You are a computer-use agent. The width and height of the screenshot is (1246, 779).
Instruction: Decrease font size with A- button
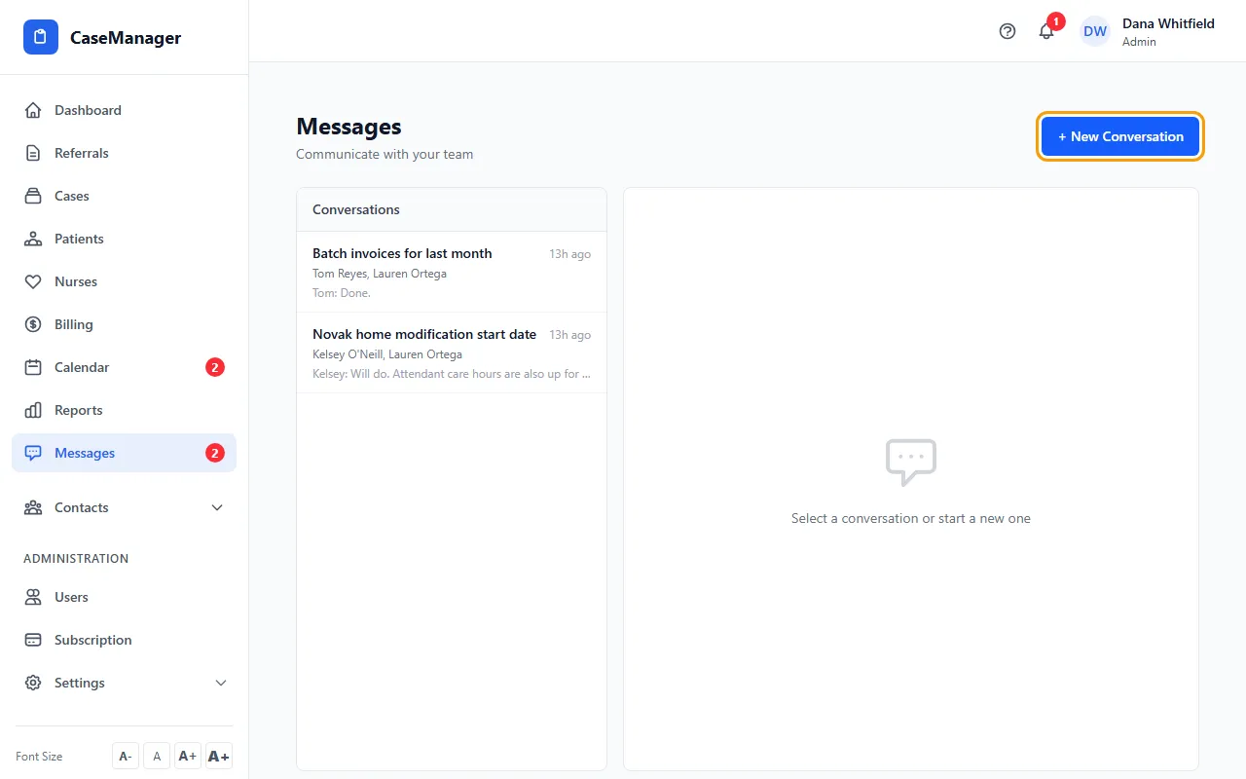126,757
